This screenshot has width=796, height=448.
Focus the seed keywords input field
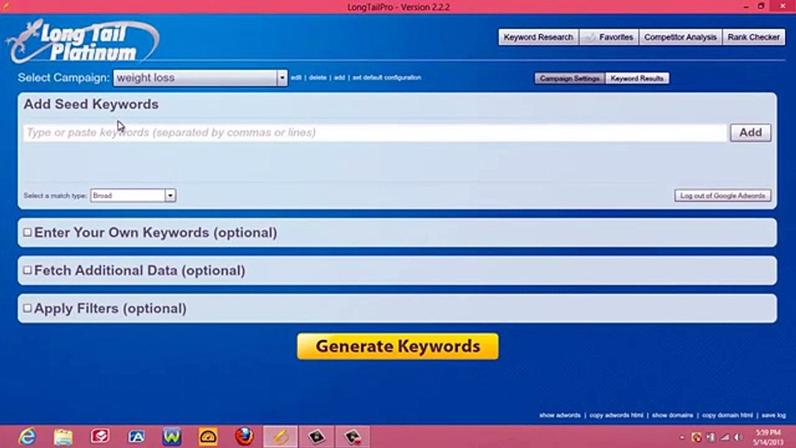pyautogui.click(x=375, y=133)
